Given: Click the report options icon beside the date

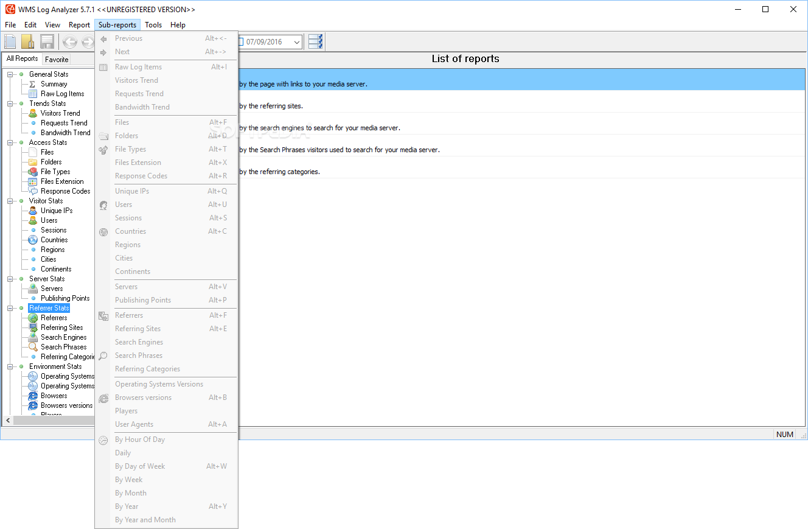Looking at the screenshot, I should click(x=315, y=41).
